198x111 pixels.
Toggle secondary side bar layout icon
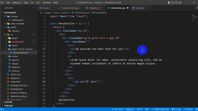point(176,2)
